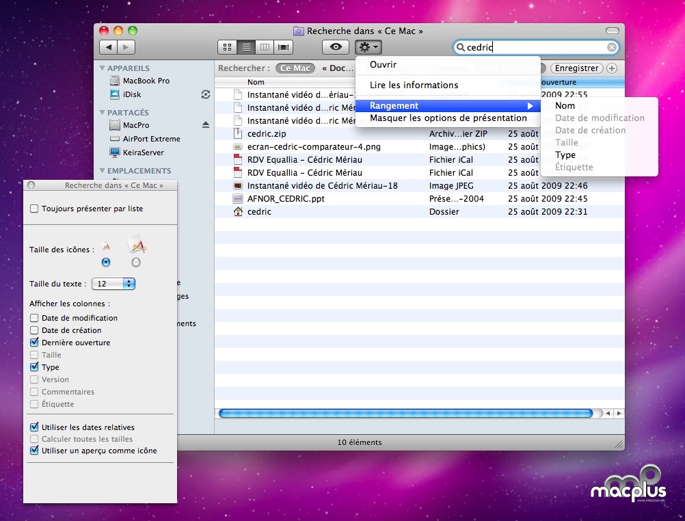This screenshot has height=521, width=685.
Task: Switch to column view
Action: tap(265, 47)
